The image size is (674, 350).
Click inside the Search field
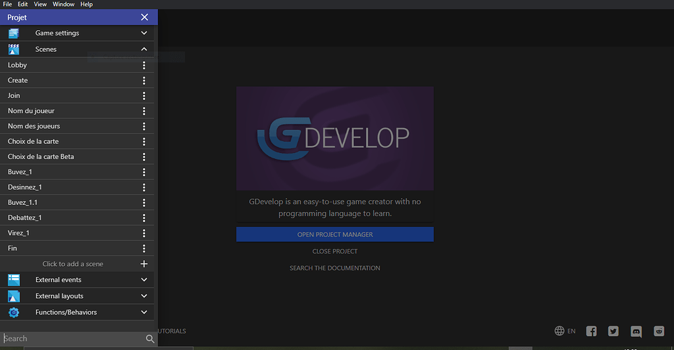point(73,339)
